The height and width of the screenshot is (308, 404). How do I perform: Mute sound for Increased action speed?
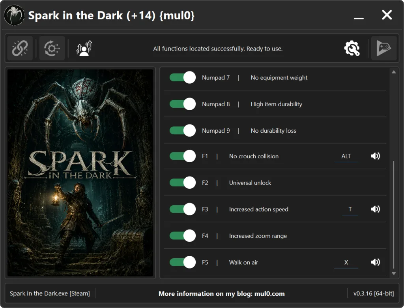coord(376,209)
